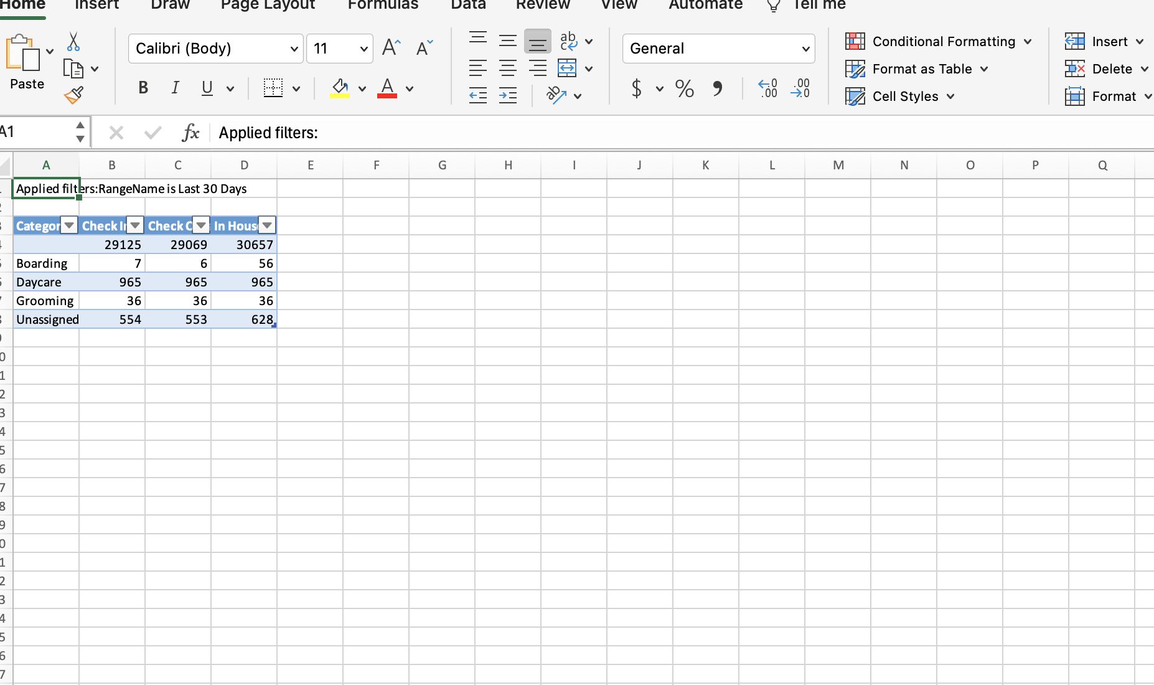Click the Comma Style icon
The image size is (1154, 685).
[717, 88]
